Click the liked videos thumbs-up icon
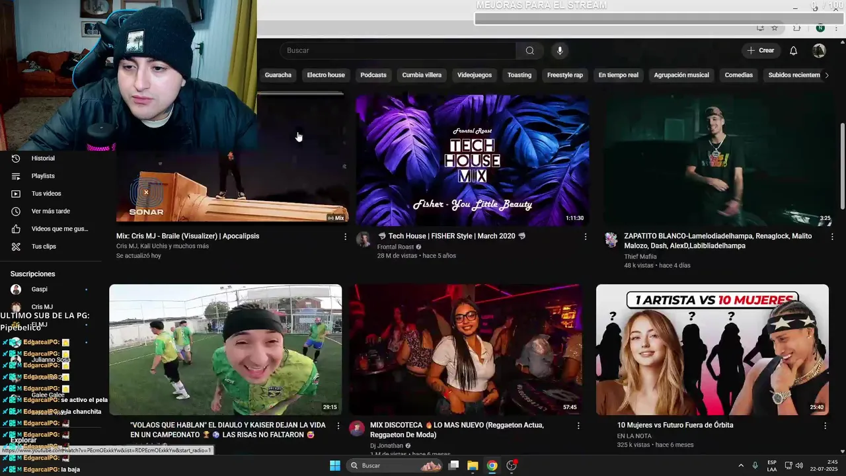 click(x=16, y=229)
